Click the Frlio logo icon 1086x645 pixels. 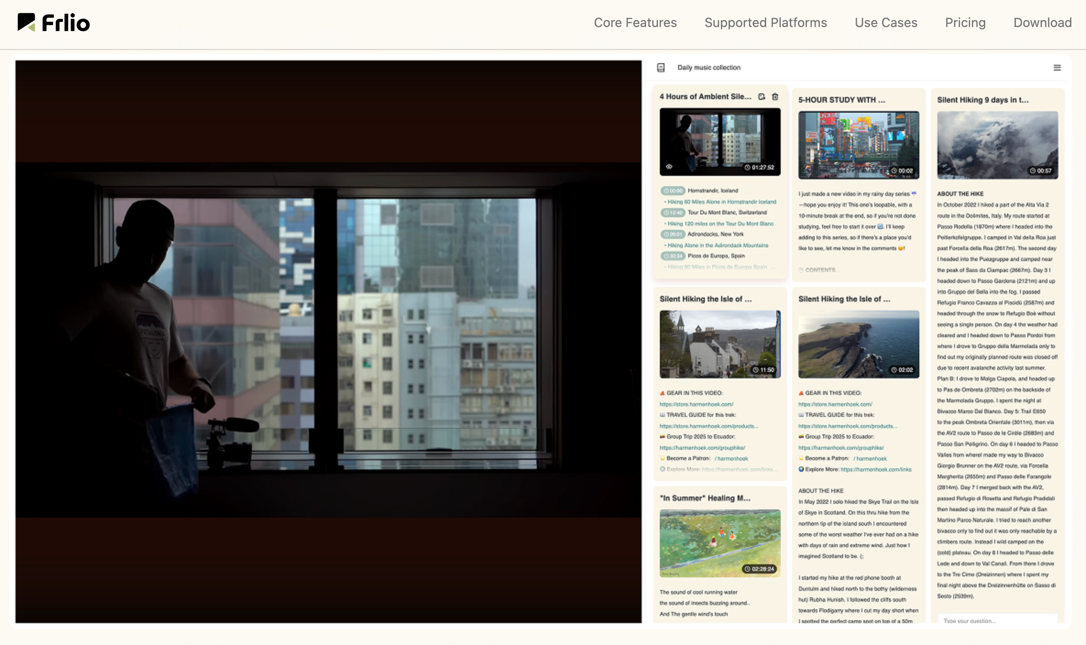(26, 22)
